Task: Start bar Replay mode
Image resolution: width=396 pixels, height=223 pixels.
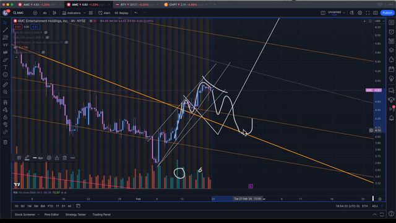Action: [121, 13]
